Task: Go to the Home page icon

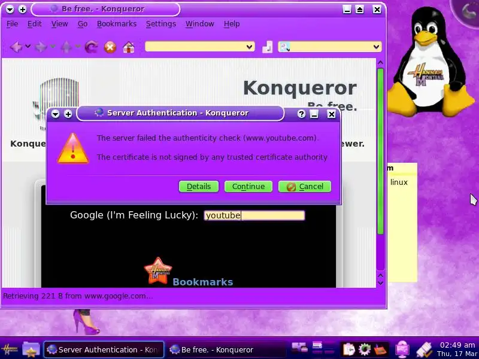Action: coord(129,47)
